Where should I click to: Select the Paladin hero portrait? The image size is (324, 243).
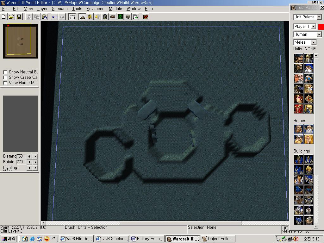tap(299, 129)
